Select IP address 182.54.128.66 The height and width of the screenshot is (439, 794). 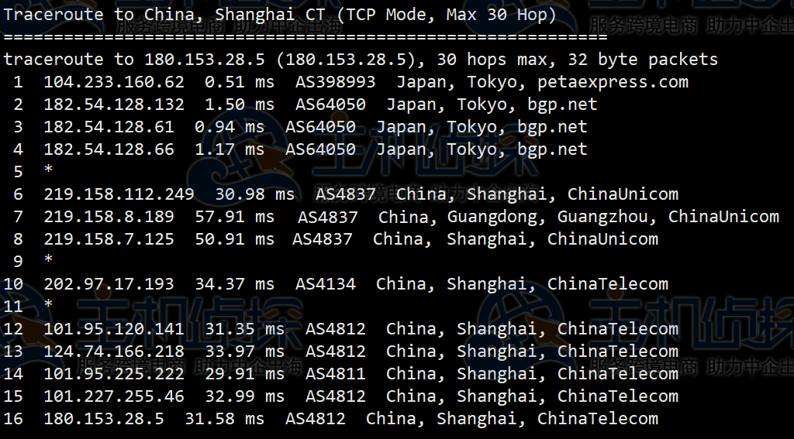[109, 149]
